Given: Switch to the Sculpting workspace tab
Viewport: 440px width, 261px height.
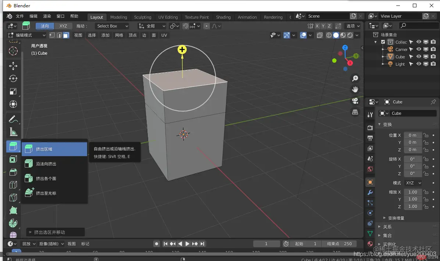Looking at the screenshot, I should (x=143, y=17).
